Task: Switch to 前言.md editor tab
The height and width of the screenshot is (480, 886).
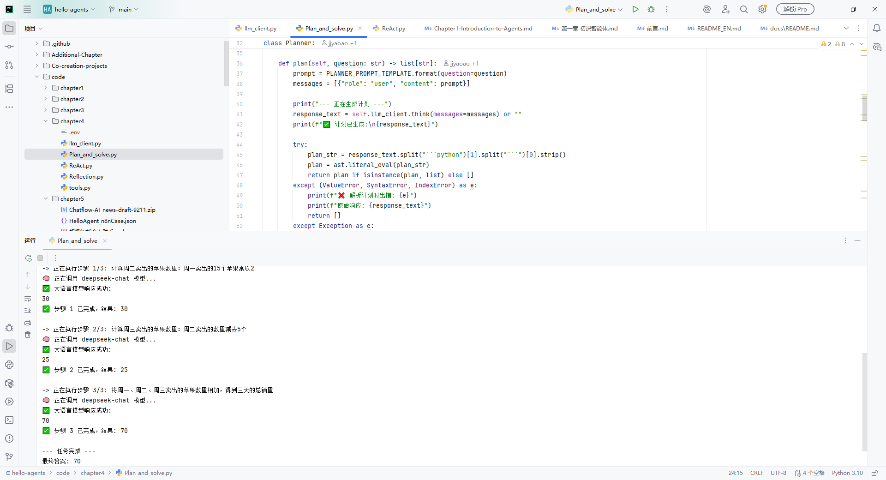Action: [x=653, y=28]
